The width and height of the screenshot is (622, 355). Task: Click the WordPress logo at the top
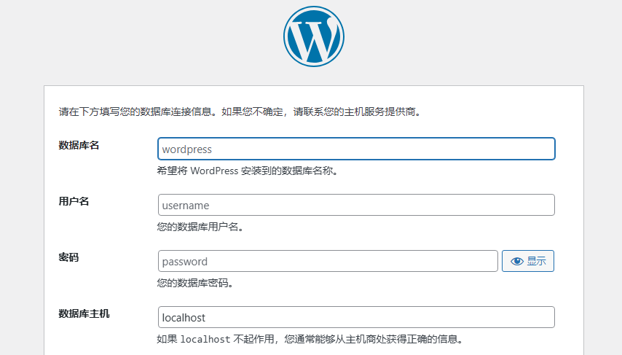click(313, 36)
